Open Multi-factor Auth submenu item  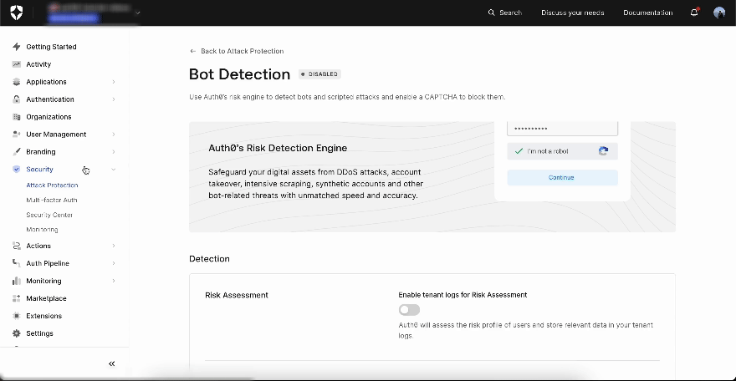(52, 200)
